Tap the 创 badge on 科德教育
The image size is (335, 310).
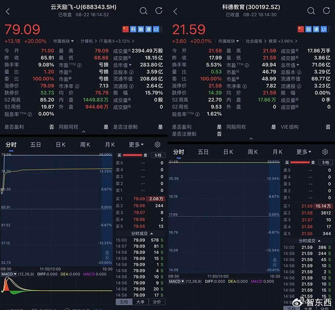[309, 29]
